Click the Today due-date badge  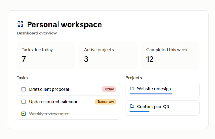coord(109,89)
